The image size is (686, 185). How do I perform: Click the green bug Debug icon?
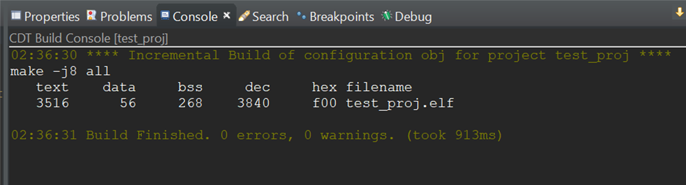[x=386, y=16]
